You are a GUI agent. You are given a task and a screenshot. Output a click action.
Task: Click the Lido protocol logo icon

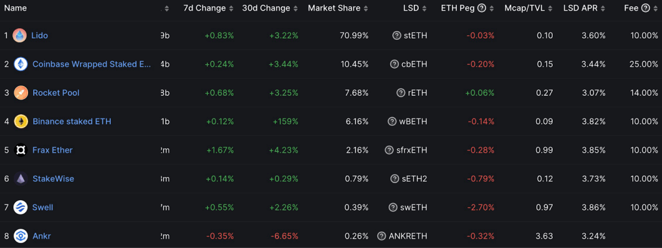click(x=20, y=35)
